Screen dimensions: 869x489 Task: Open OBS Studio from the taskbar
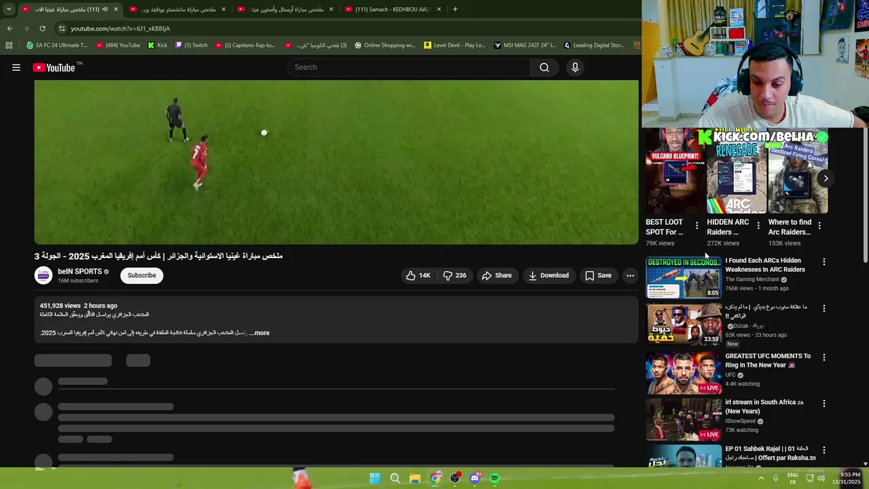coord(455,478)
